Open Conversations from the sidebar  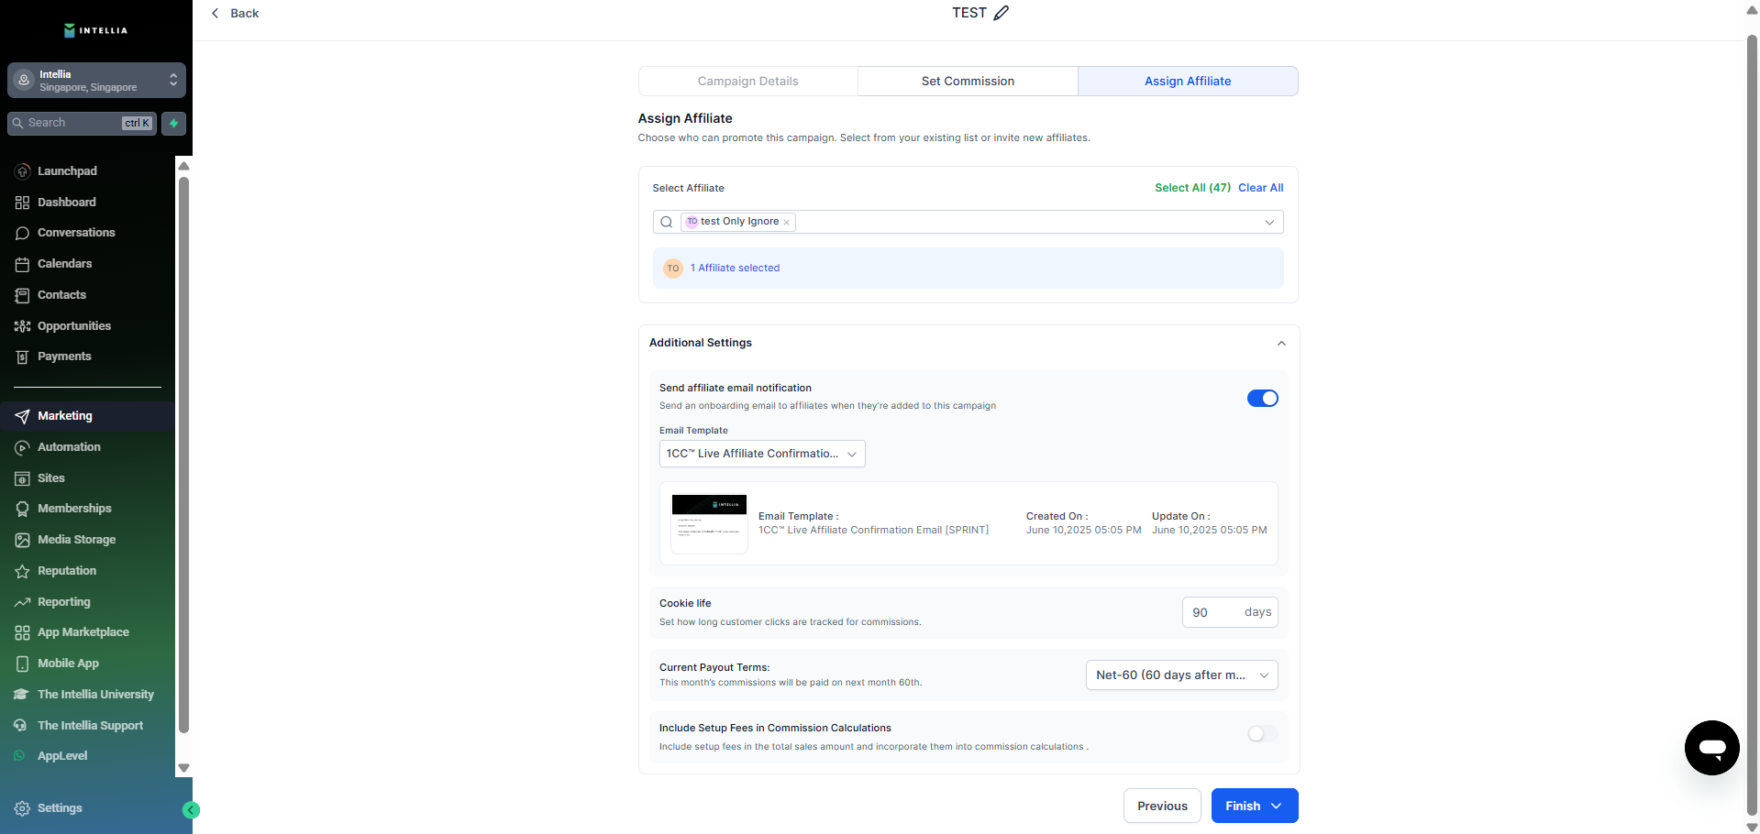pos(76,233)
